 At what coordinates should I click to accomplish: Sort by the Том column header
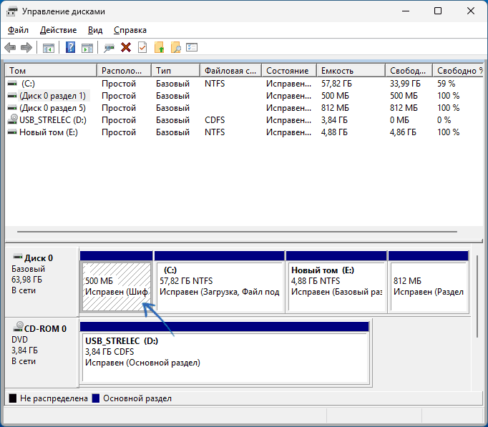pyautogui.click(x=51, y=71)
